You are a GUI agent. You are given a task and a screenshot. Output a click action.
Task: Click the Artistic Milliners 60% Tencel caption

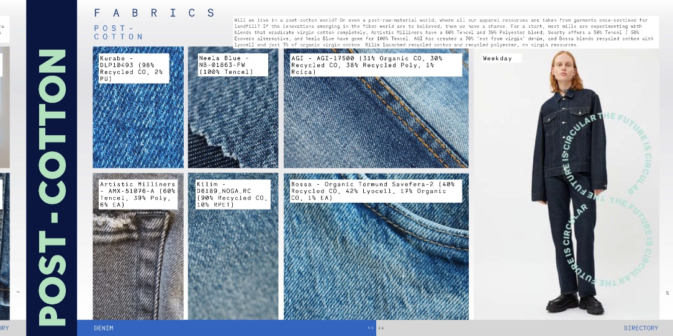(138, 194)
